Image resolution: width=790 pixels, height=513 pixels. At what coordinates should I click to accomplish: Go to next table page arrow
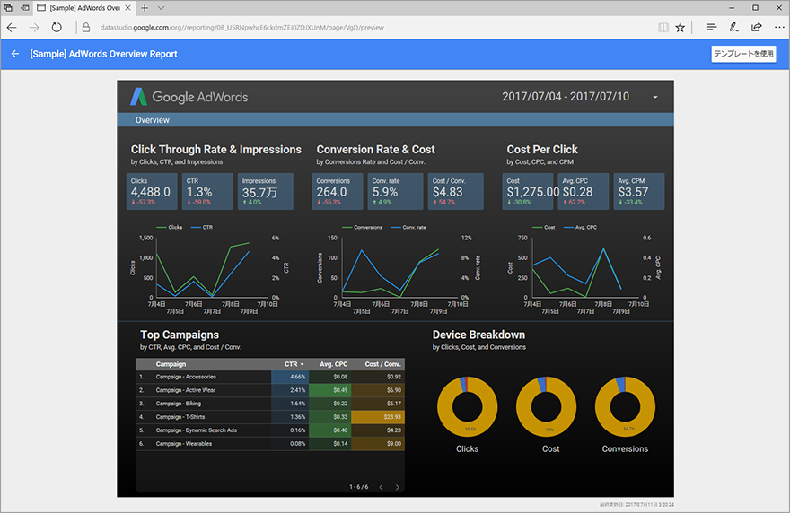click(398, 487)
